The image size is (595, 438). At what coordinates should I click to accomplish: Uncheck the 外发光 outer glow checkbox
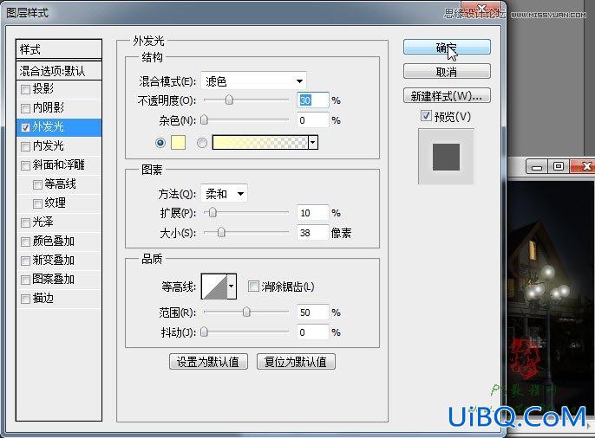pyautogui.click(x=25, y=127)
